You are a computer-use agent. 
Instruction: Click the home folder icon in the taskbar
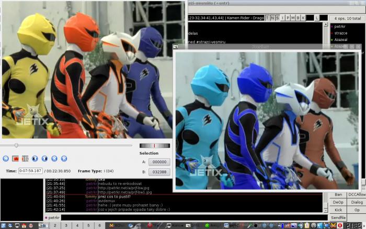[24, 226]
